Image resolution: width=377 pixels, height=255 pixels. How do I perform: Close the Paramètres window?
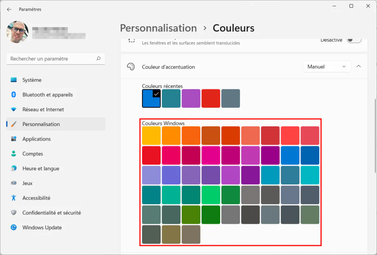(x=368, y=6)
